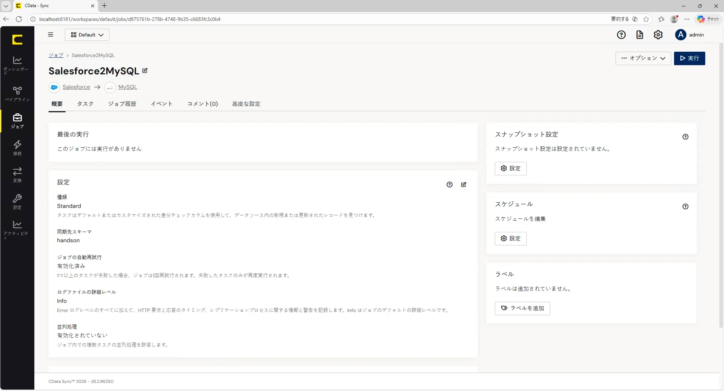Click the Salesforce2MySQL breadcrumb text

(93, 55)
